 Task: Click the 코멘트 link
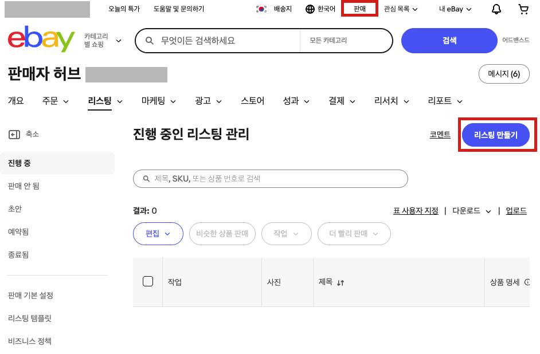click(x=440, y=135)
